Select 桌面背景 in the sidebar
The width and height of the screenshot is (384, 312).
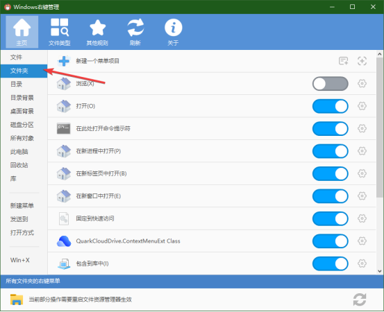coord(22,111)
